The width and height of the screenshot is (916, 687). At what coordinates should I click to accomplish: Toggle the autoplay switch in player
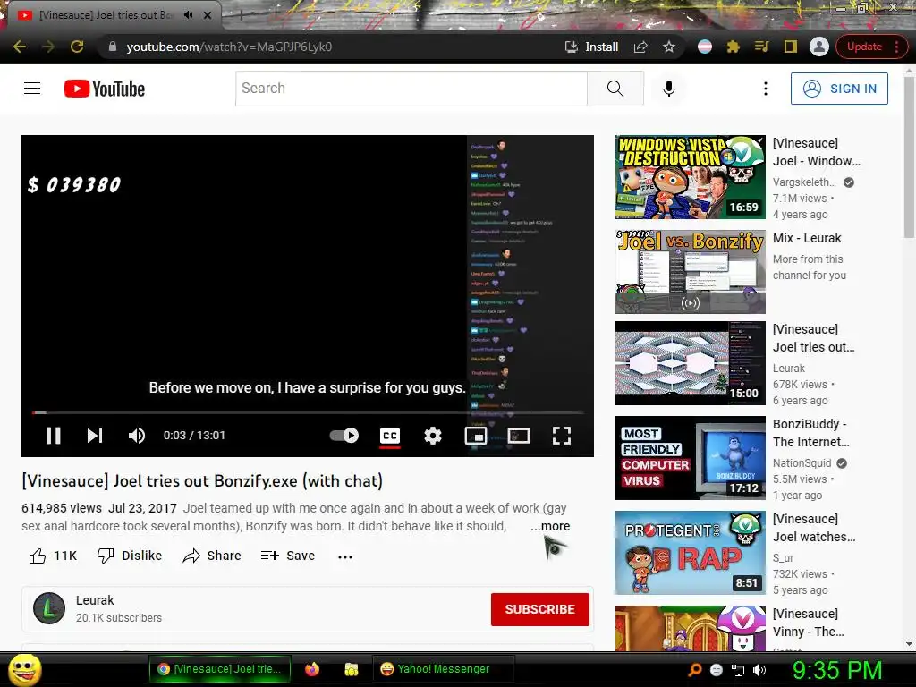coord(344,436)
